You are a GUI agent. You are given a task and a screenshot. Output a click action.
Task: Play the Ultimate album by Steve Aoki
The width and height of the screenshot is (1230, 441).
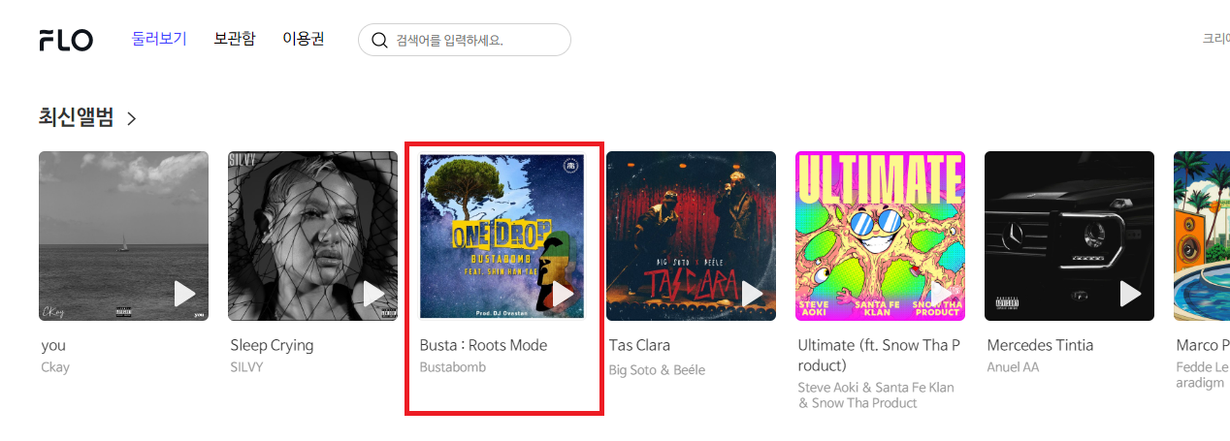point(941,294)
